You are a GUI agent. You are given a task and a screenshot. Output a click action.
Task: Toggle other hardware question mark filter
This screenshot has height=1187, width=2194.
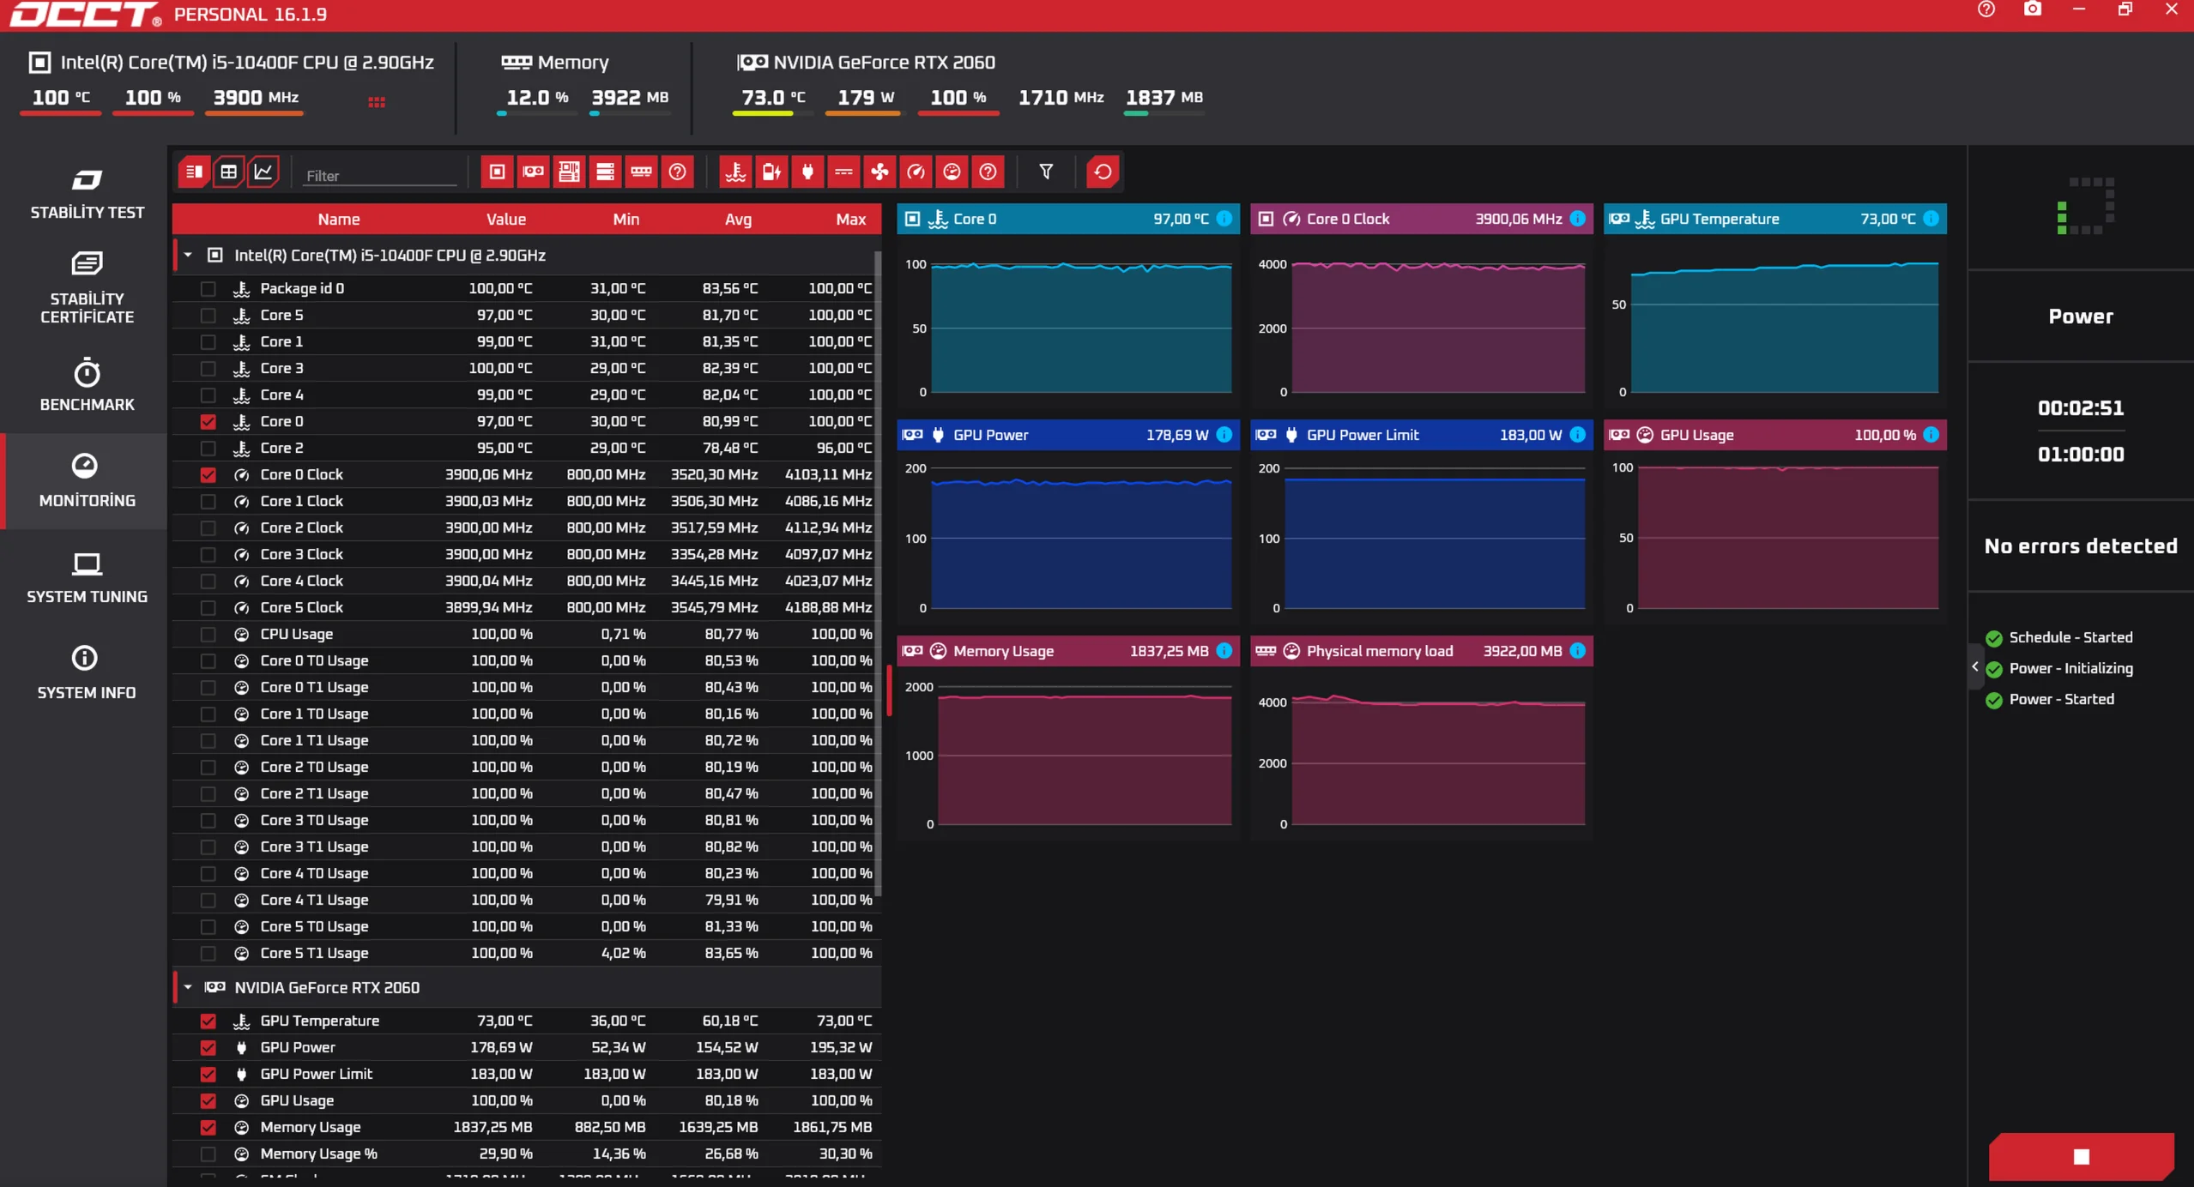[x=677, y=172]
